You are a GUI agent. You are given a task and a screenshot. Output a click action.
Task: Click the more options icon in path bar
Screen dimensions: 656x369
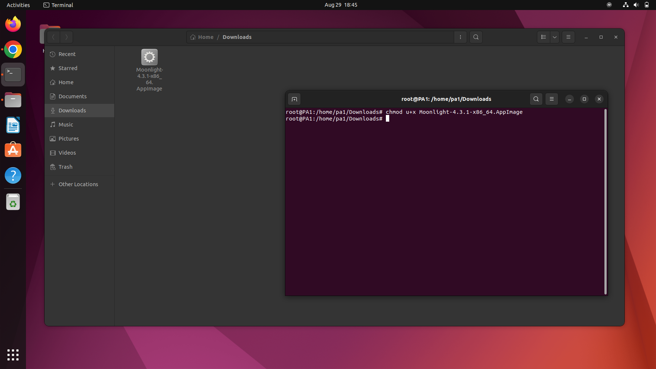(x=460, y=37)
